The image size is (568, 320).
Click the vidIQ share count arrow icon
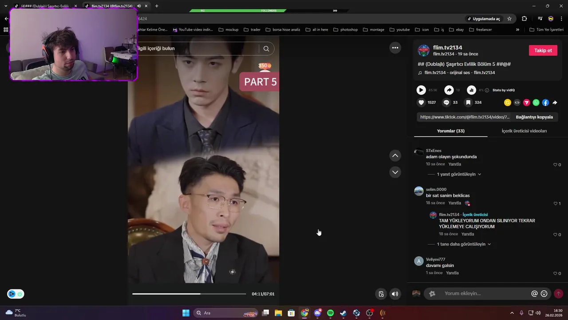(x=449, y=90)
